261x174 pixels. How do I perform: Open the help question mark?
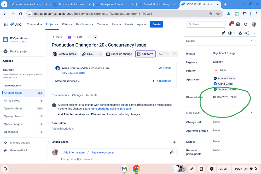tap(238, 25)
